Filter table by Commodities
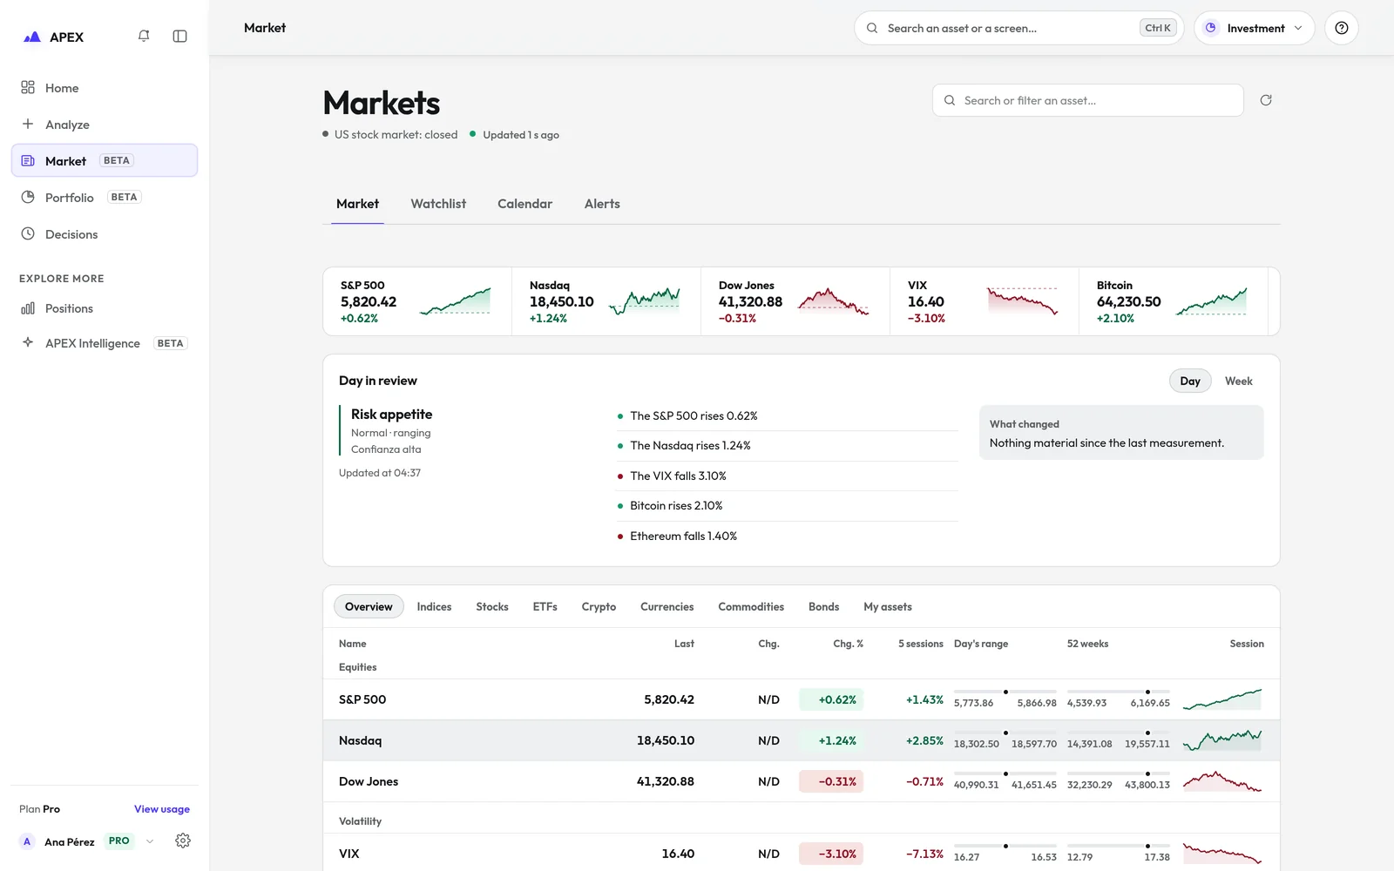 click(x=751, y=607)
